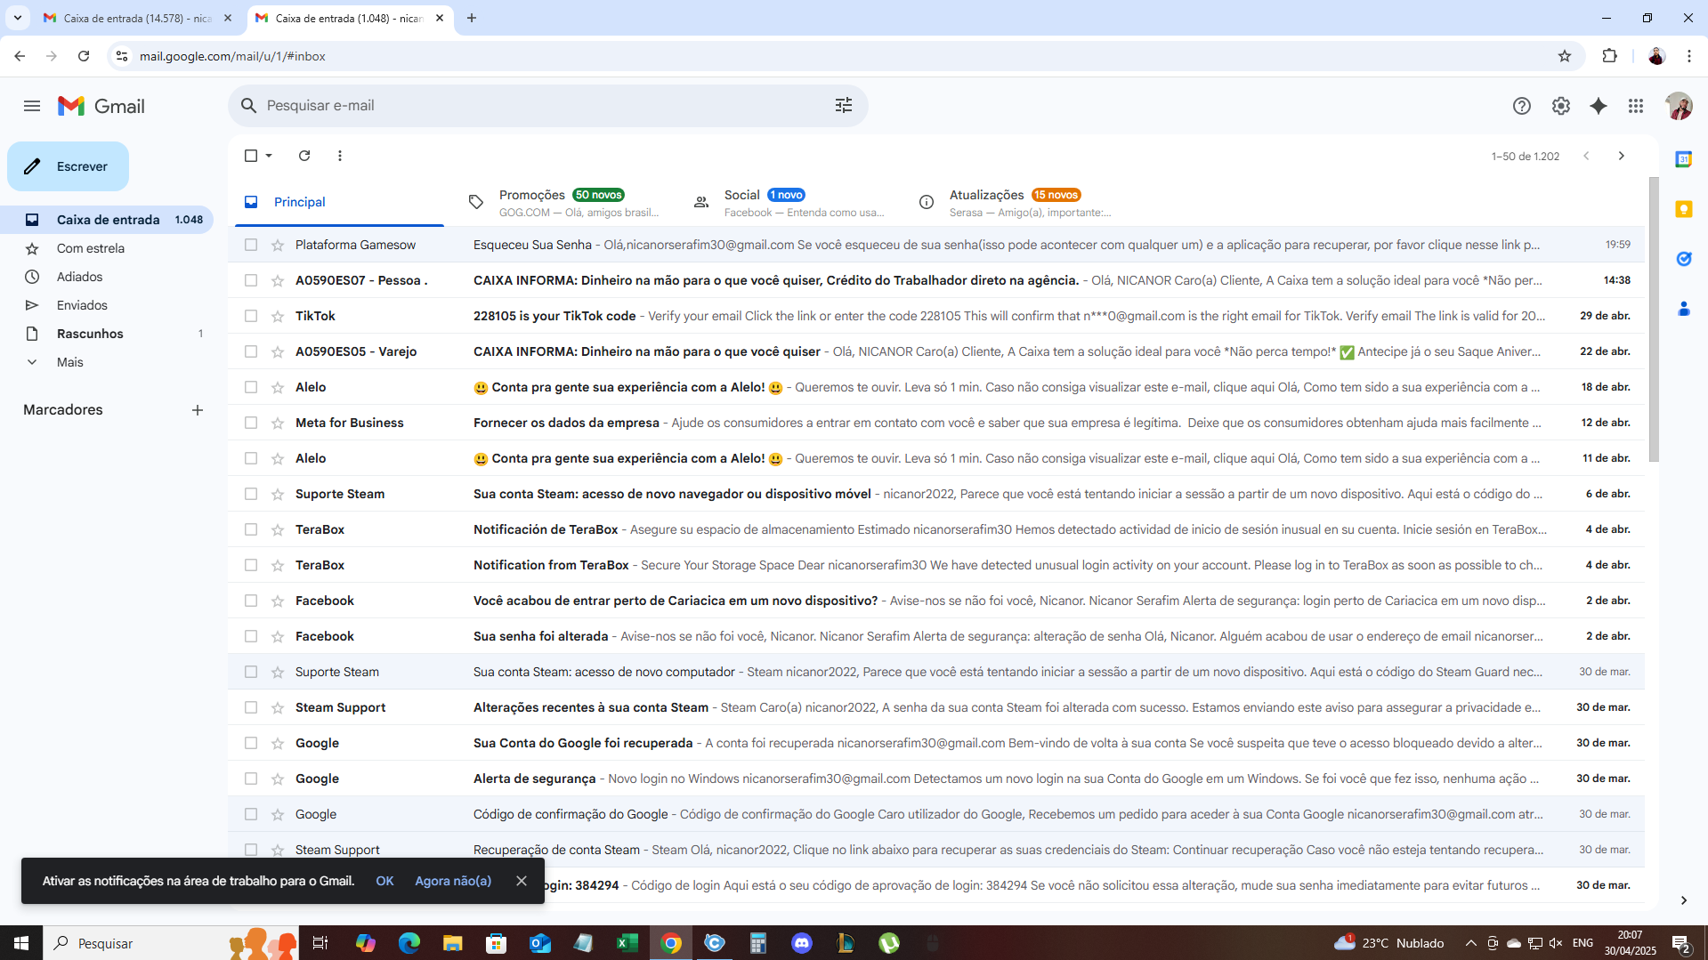Switch to the Promoções tab

coord(564,202)
